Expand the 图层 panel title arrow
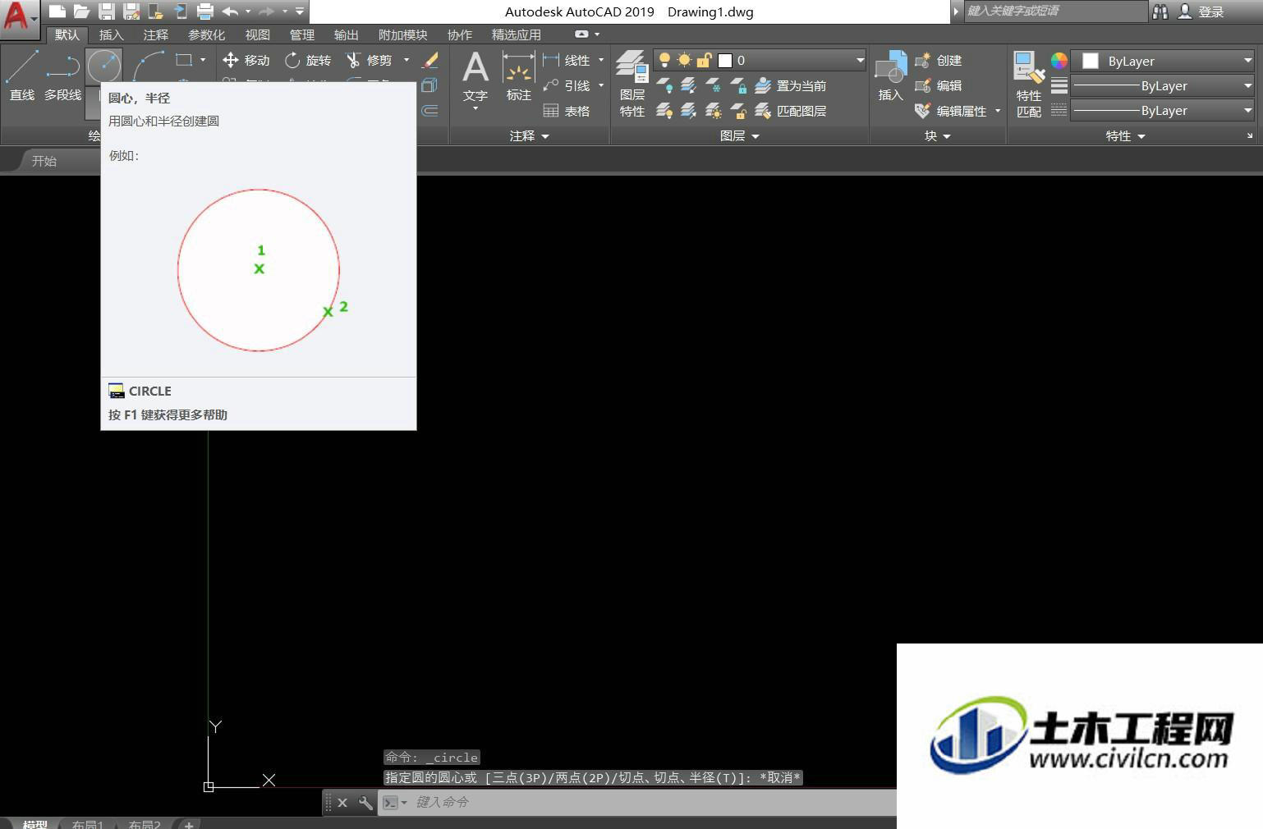The image size is (1263, 829). click(x=756, y=136)
